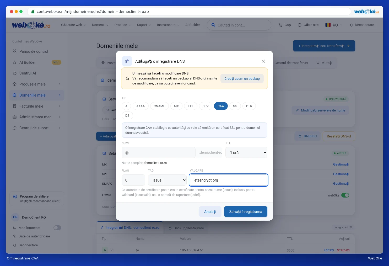Click the lock icon in backup warning

pos(127,78)
